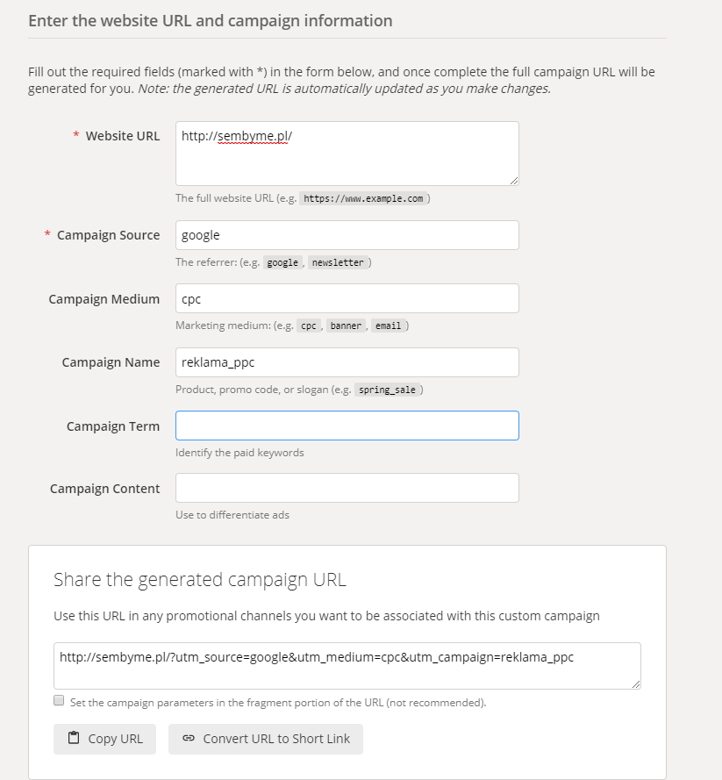This screenshot has height=780, width=722.
Task: Focus the Website URL text area
Action: tap(347, 154)
